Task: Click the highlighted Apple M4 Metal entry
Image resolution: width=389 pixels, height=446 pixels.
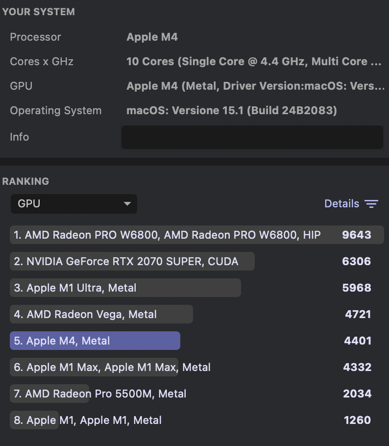Action: point(95,341)
